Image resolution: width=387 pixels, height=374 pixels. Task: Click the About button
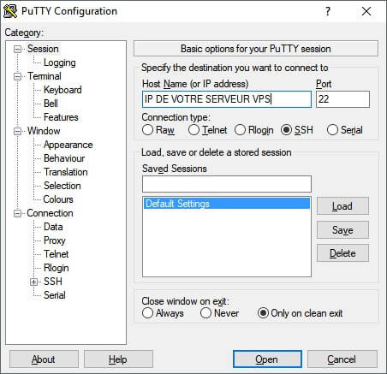44,359
